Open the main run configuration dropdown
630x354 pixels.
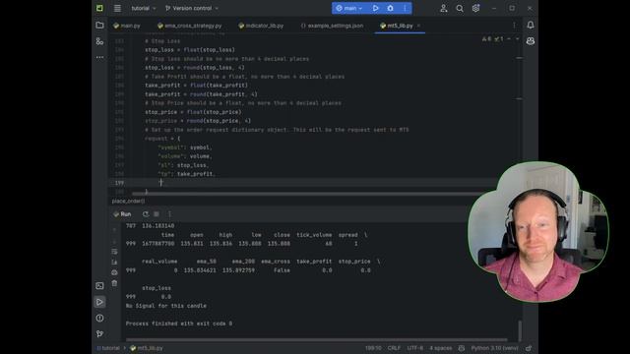pos(349,8)
